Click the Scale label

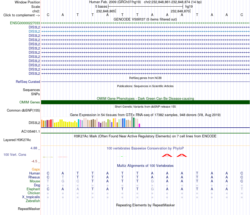coord(36,7)
